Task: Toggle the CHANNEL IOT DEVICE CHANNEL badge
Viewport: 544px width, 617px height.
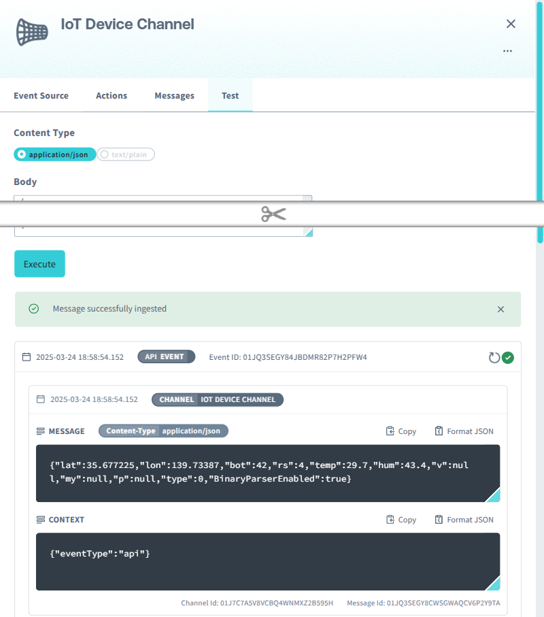Action: [217, 399]
